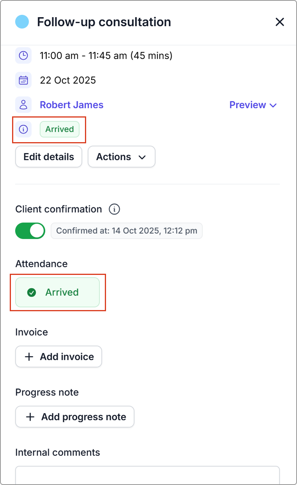The image size is (297, 485).
Task: Click the Add invoice button
Action: [58, 357]
